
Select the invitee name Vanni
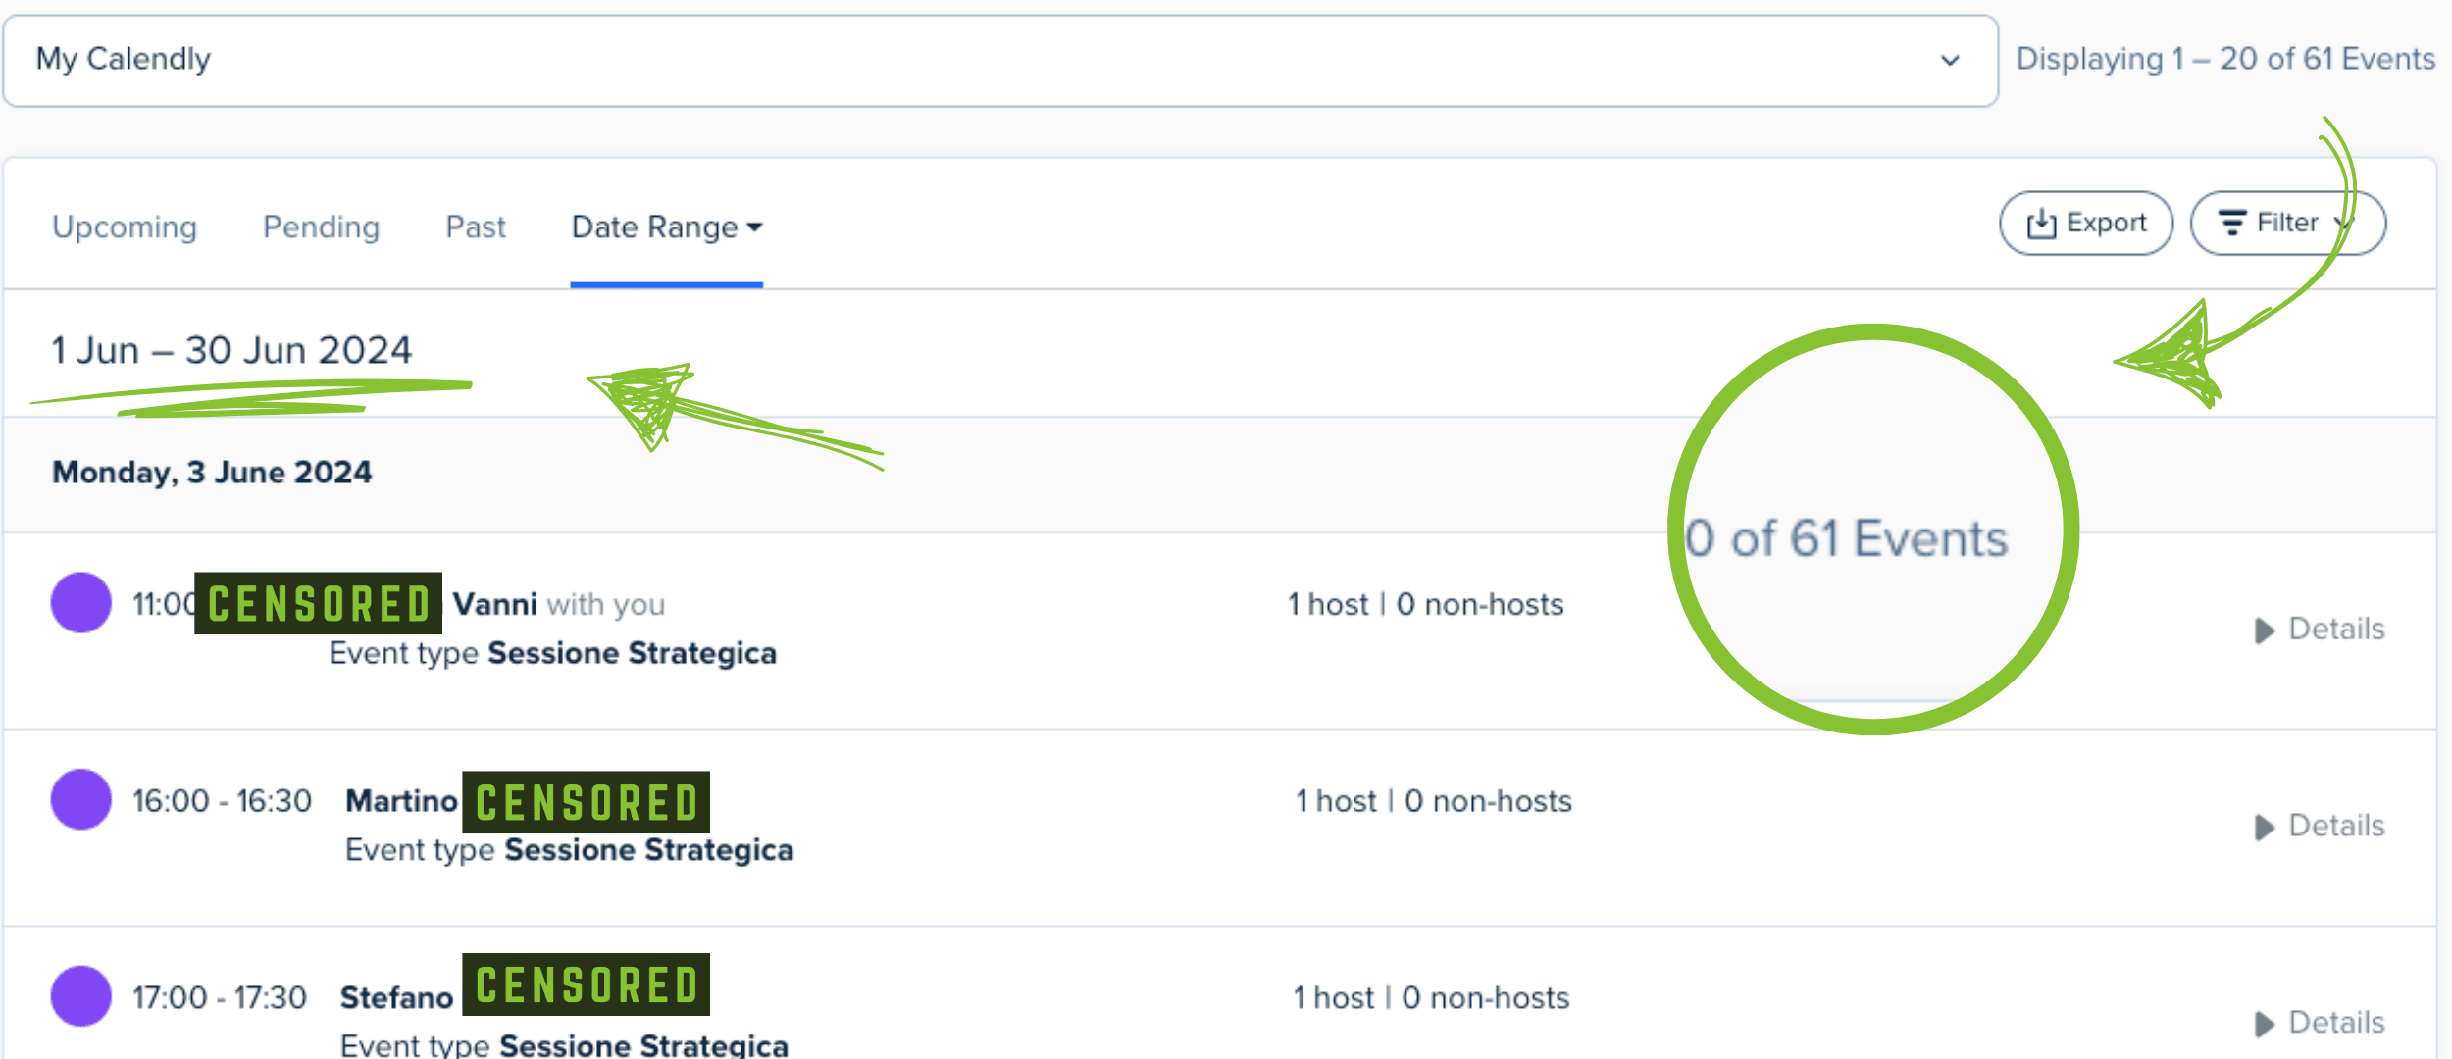tap(494, 604)
